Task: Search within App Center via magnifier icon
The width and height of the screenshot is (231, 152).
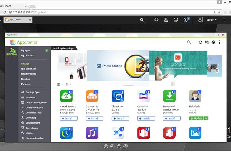Action: pos(189,42)
